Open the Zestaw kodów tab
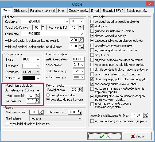Screen dimensions: 155x142 tap(79, 11)
